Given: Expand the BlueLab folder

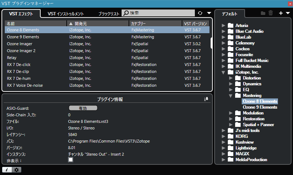Looking at the screenshot, I should click(x=223, y=37).
